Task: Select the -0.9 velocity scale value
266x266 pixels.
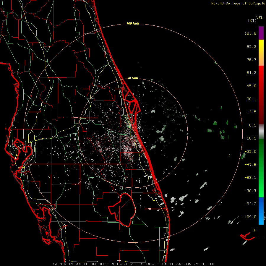Action: [x=252, y=125]
